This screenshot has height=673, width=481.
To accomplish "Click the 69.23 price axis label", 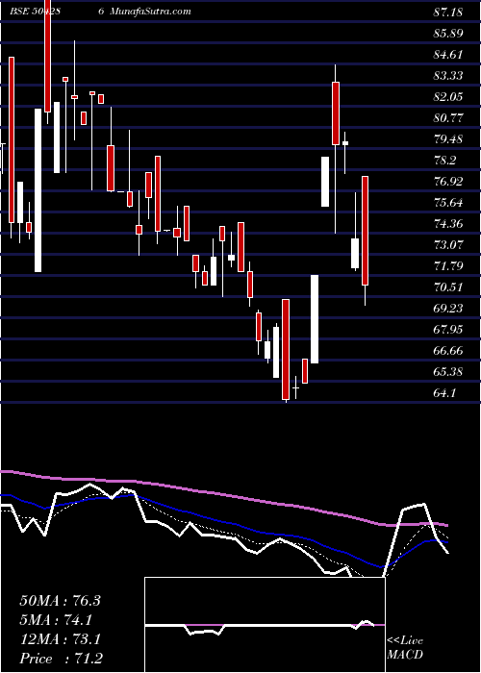I will tap(448, 309).
